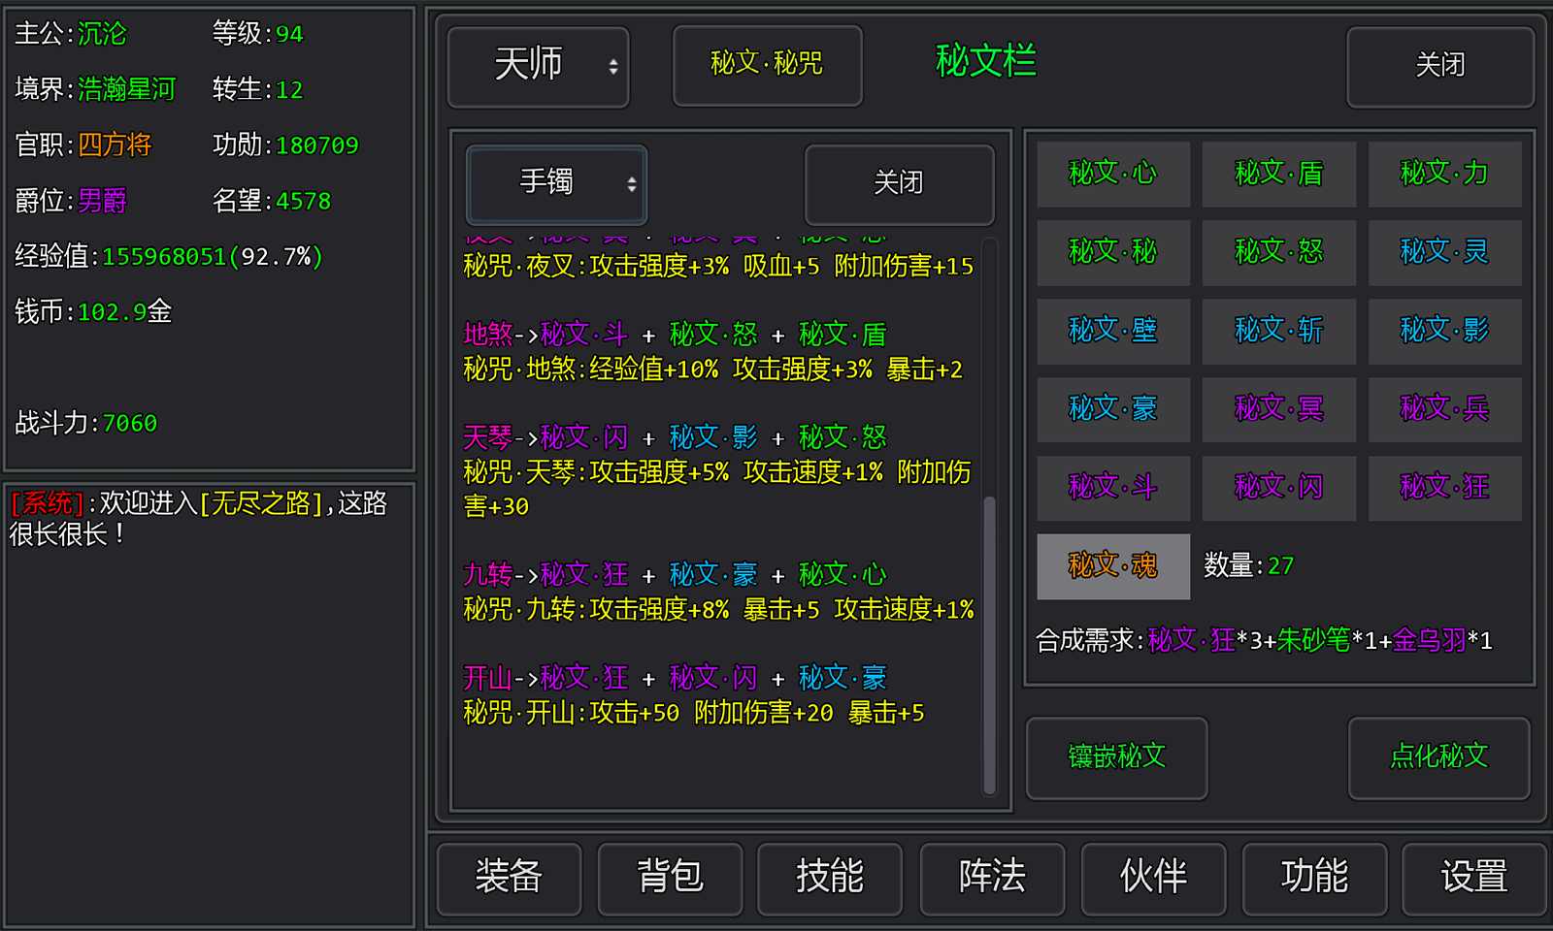1553x931 pixels.
Task: Select the highlighted 秘文·魂 rune tile
Action: coord(1112,565)
